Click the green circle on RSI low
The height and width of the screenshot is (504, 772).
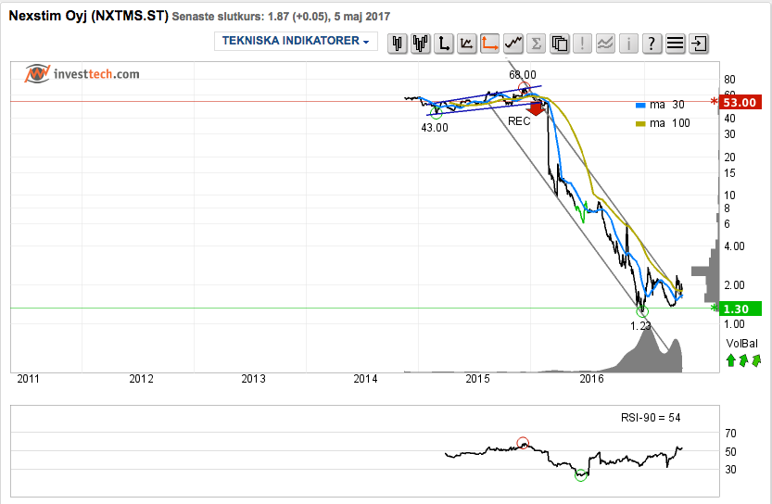pos(581,475)
